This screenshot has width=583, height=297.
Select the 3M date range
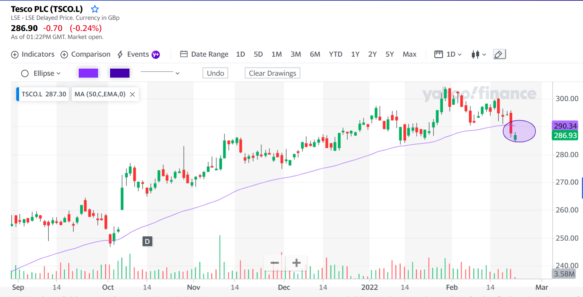point(296,54)
